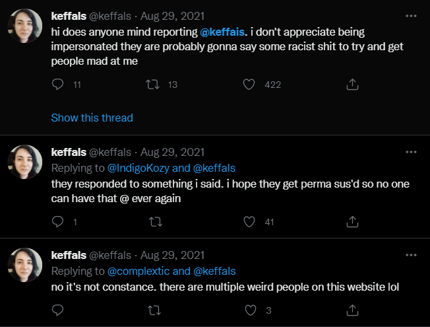430x327 pixels.
Task: Retweet the tweet with 13 retweets
Action: [x=152, y=85]
